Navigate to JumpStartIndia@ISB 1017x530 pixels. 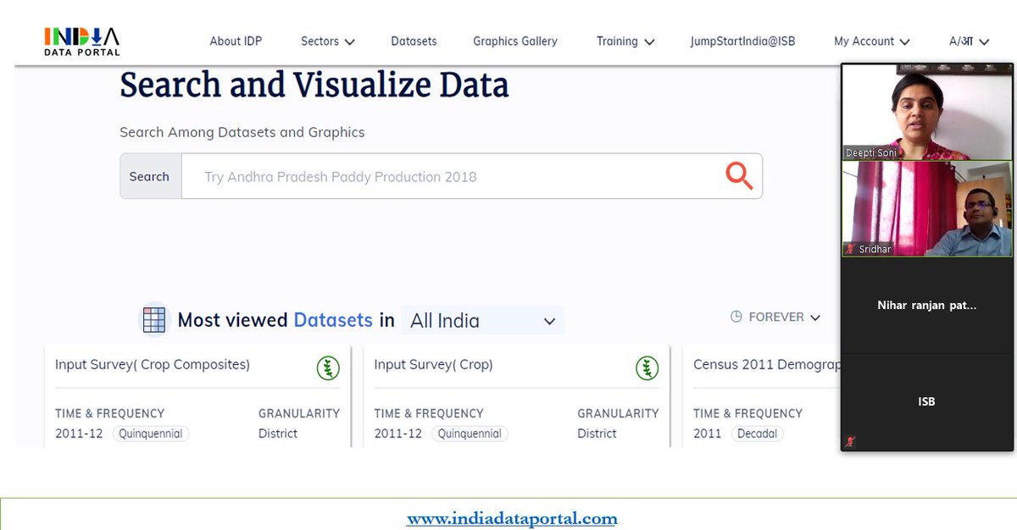742,41
